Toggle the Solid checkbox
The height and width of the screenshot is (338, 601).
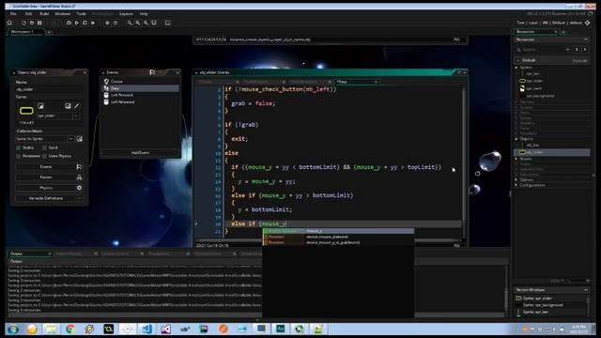click(x=44, y=147)
